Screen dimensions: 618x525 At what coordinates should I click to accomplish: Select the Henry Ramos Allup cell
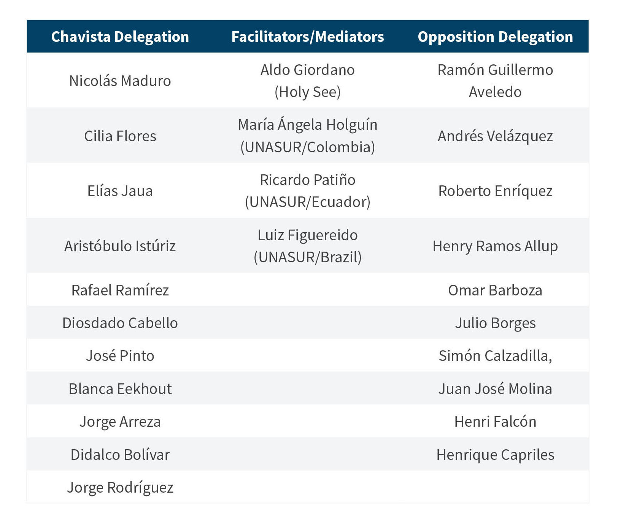[495, 246]
